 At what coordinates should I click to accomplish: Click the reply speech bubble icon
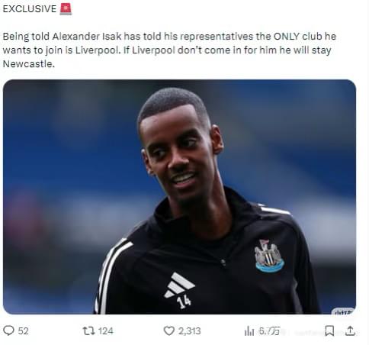click(8, 330)
